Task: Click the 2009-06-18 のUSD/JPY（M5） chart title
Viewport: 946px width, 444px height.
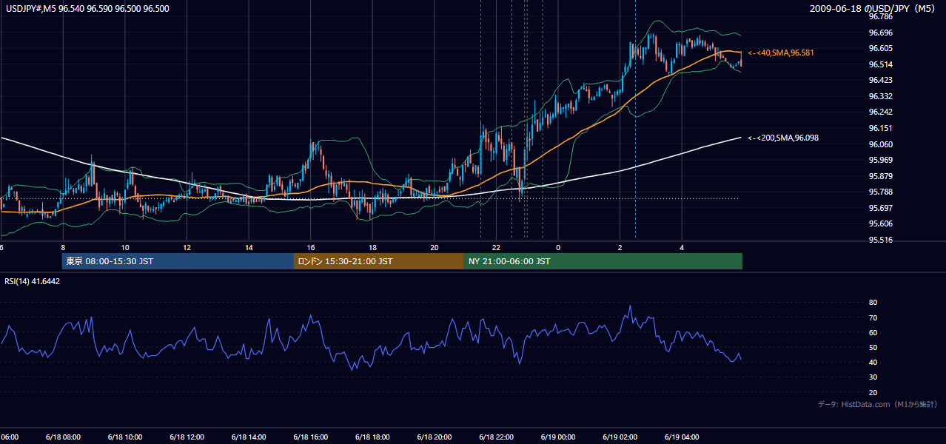Action: point(873,9)
